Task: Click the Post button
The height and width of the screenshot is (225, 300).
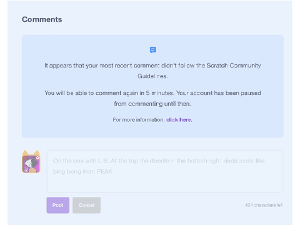Action: [x=58, y=205]
